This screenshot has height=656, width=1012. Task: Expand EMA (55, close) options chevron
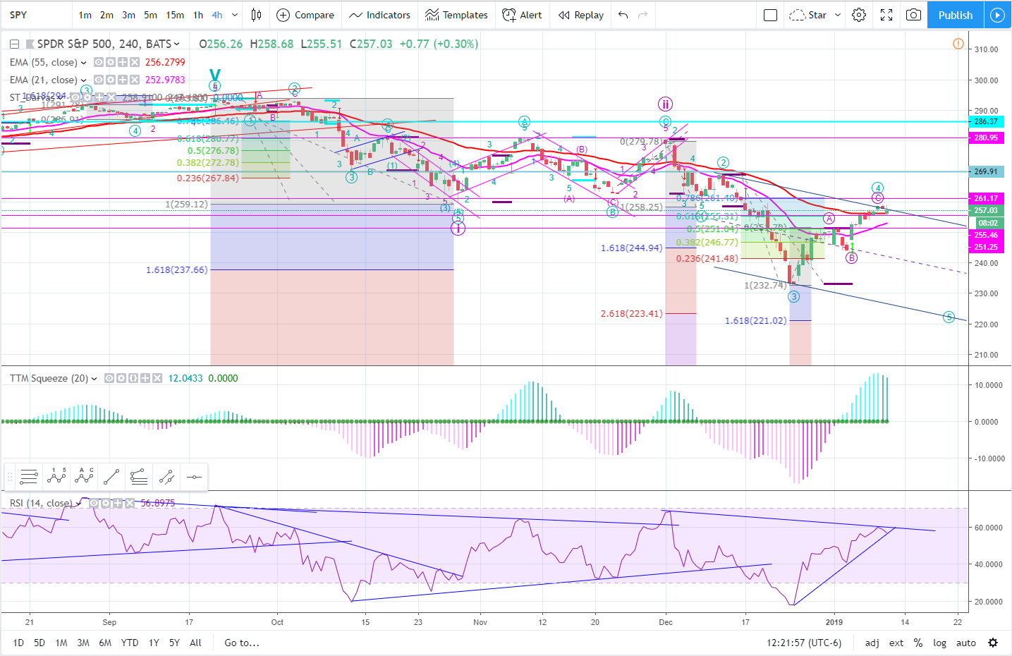[84, 62]
